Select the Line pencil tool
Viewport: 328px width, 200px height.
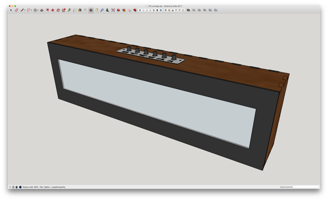coord(22,10)
